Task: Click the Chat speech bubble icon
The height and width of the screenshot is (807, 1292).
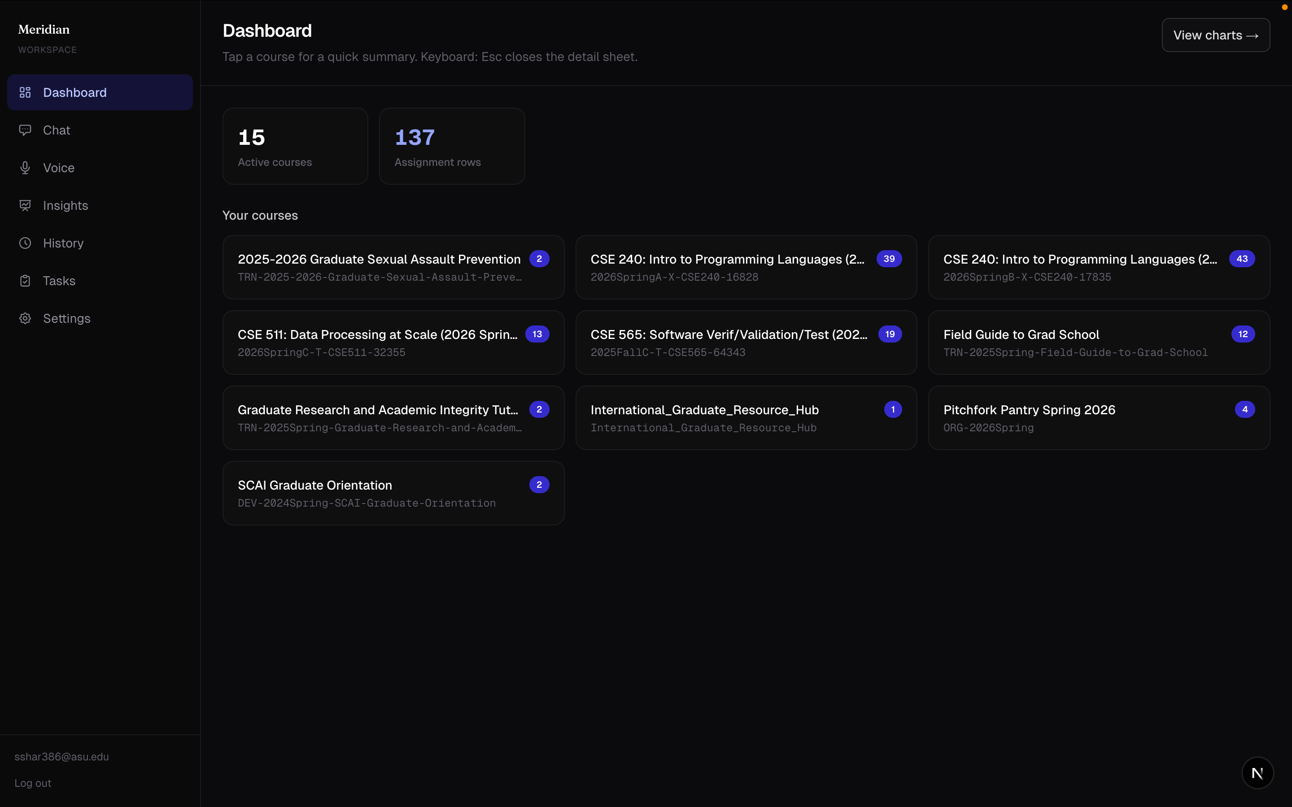Action: pyautogui.click(x=25, y=130)
